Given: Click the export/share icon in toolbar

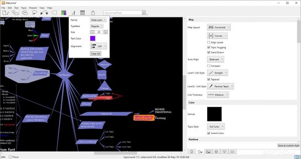Looking at the screenshot, I should 93,13.
